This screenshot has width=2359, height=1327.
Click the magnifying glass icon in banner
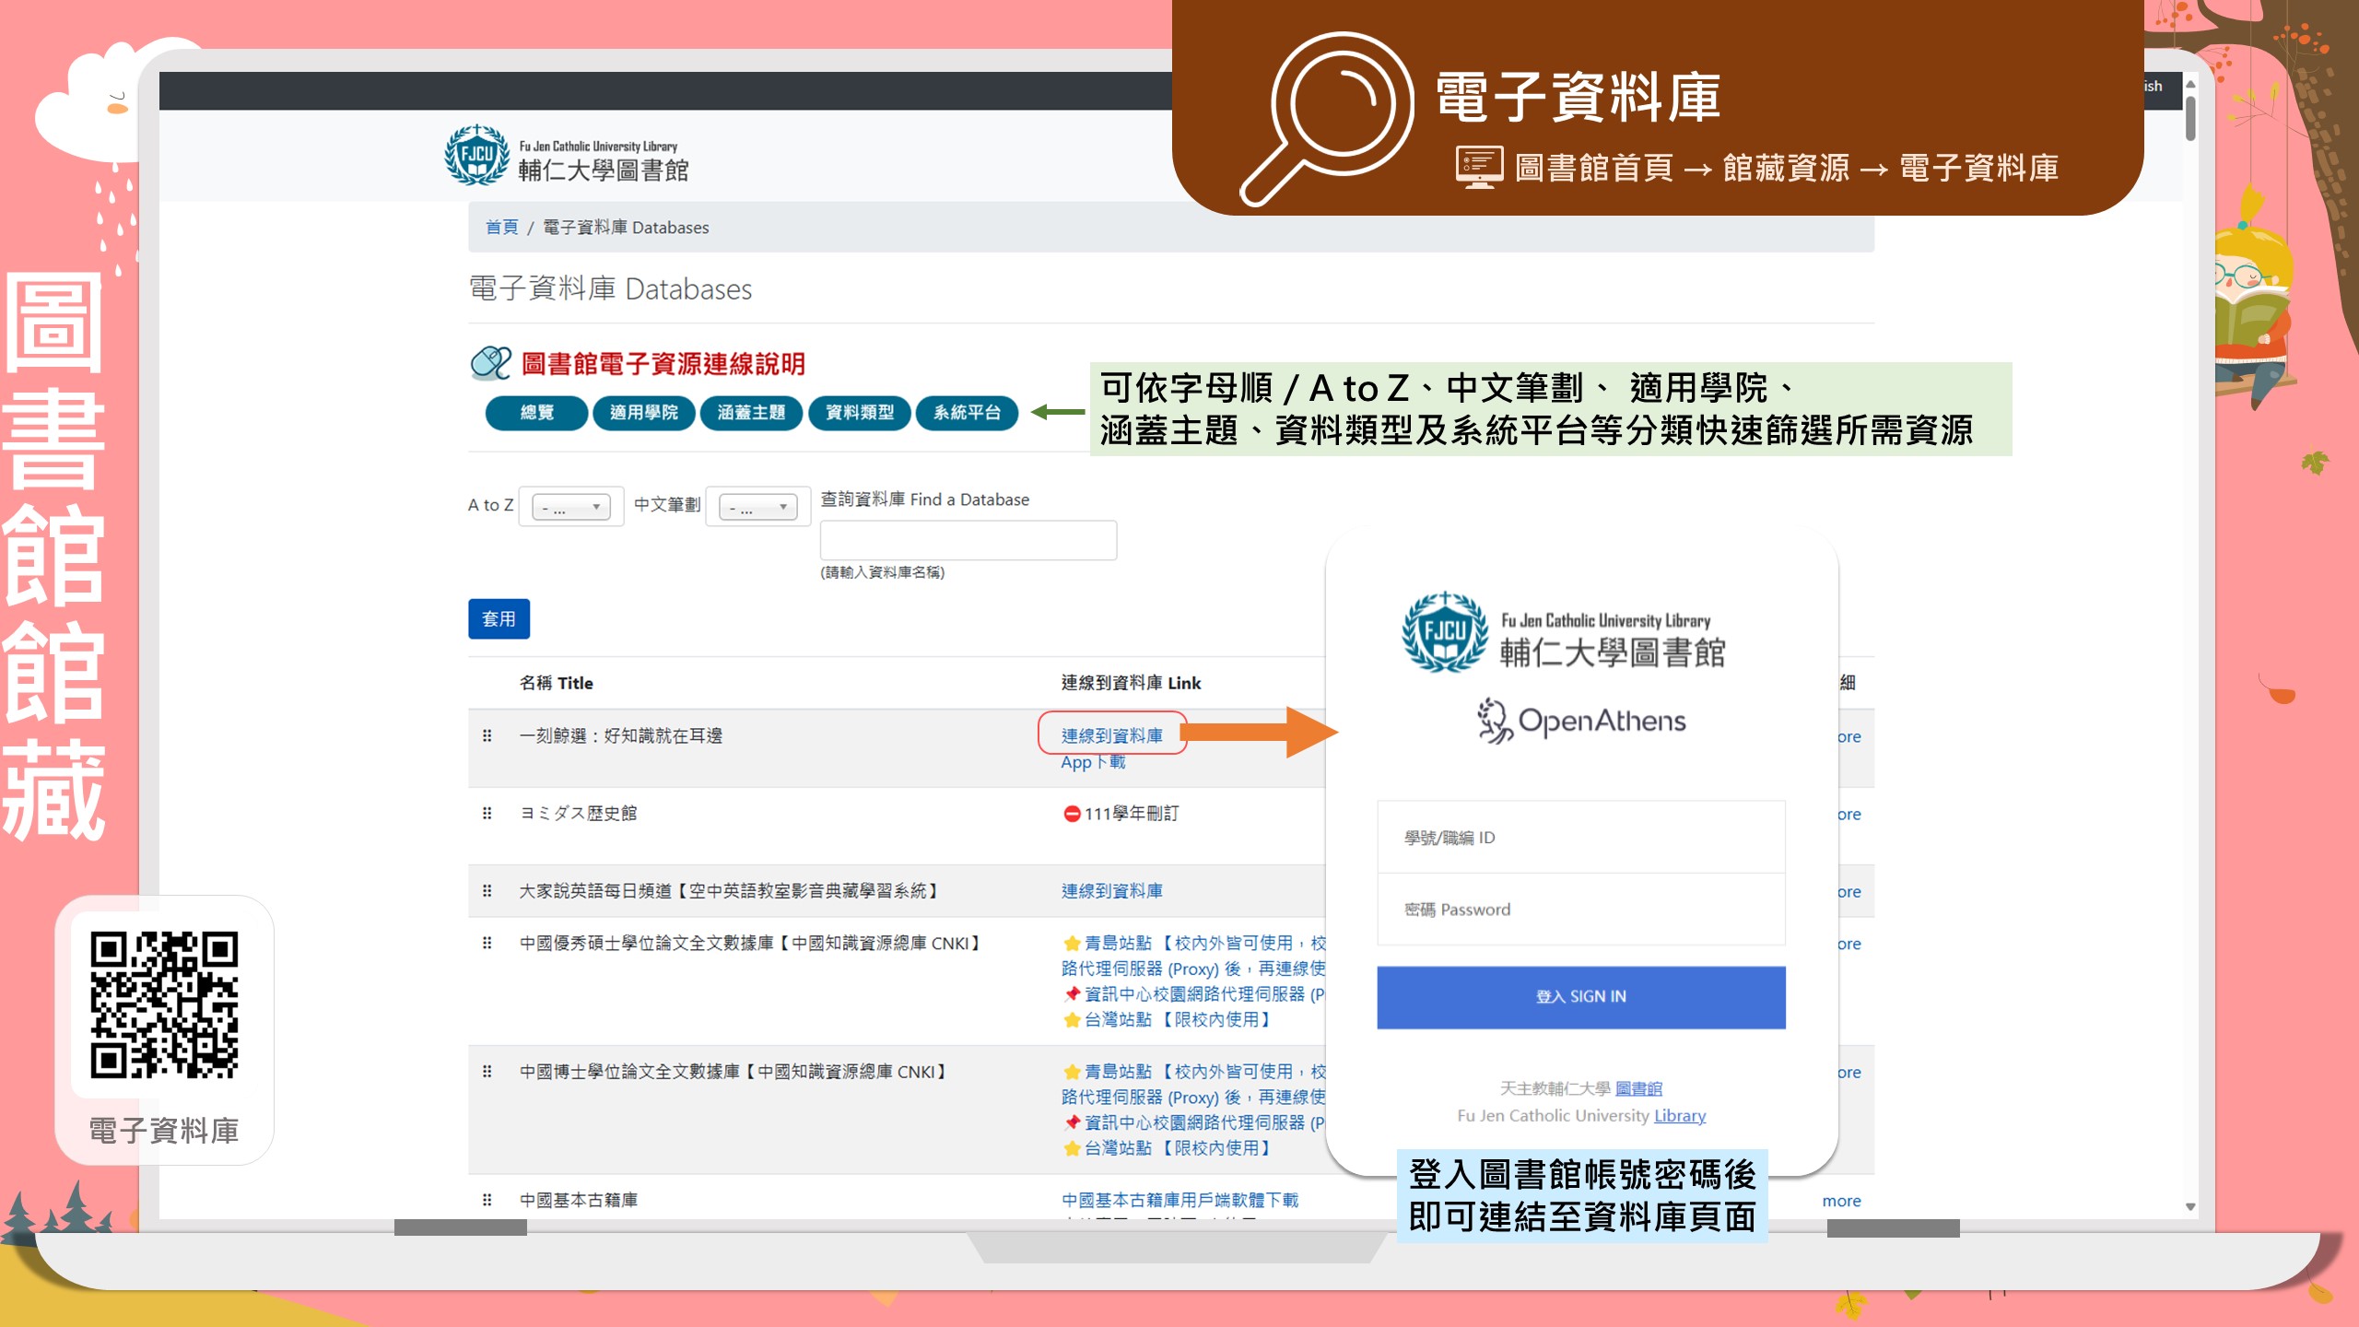pyautogui.click(x=1328, y=118)
